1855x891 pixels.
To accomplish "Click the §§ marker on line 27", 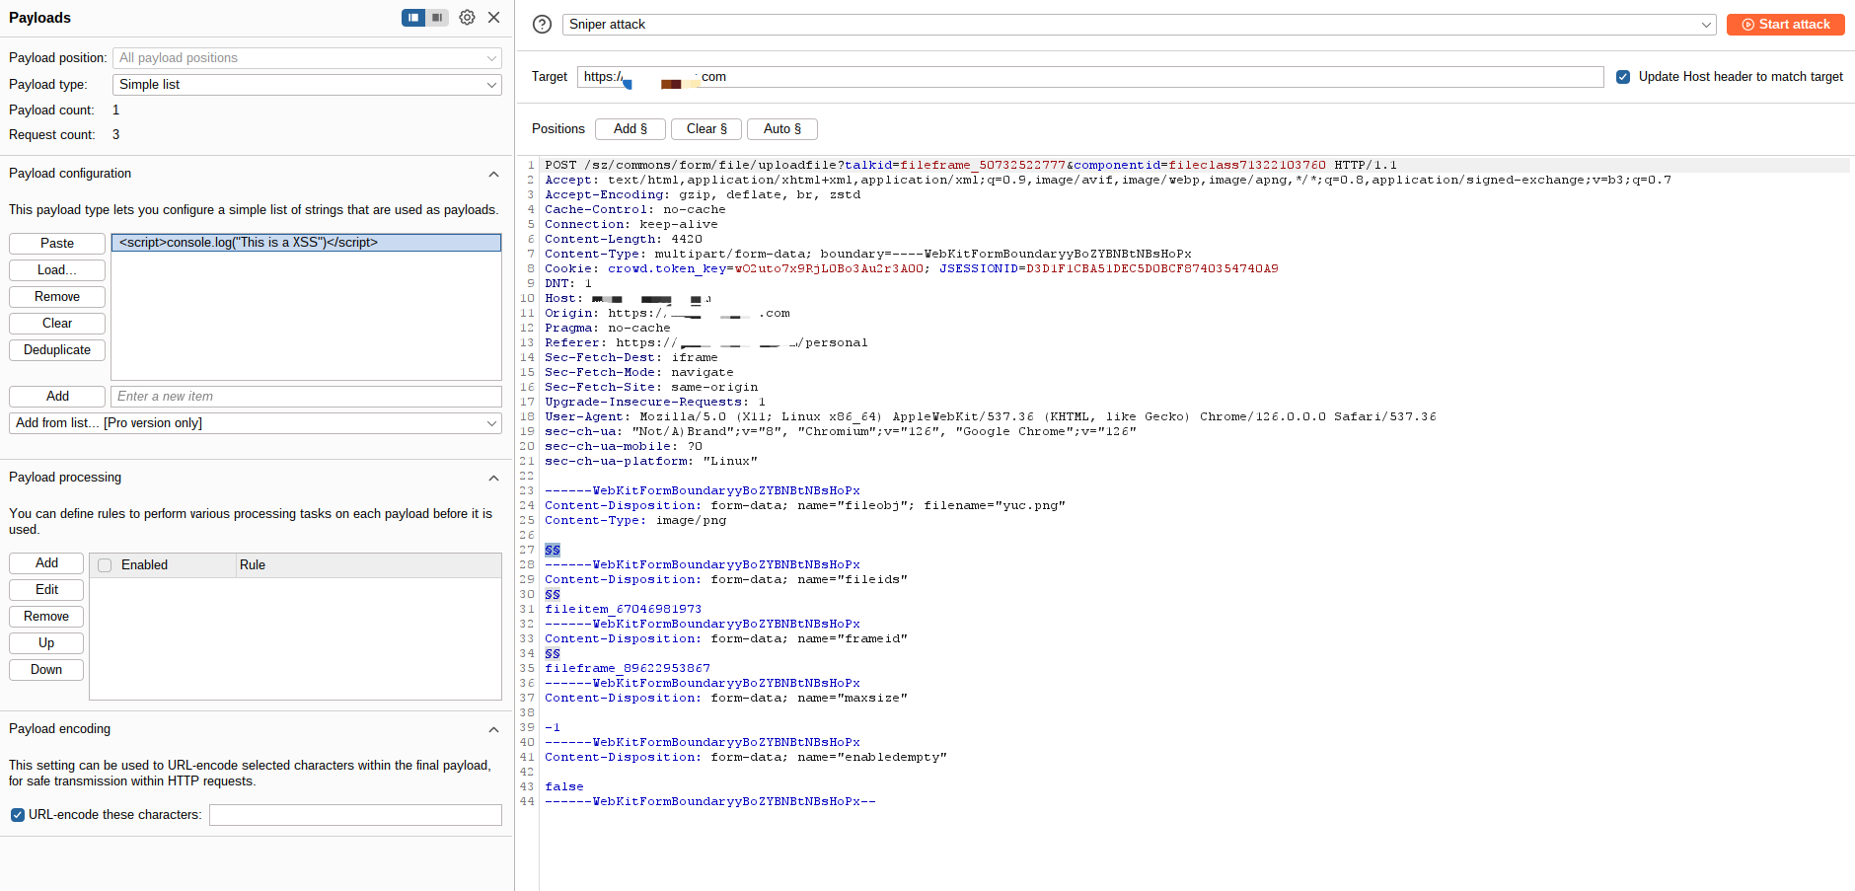I will (553, 551).
